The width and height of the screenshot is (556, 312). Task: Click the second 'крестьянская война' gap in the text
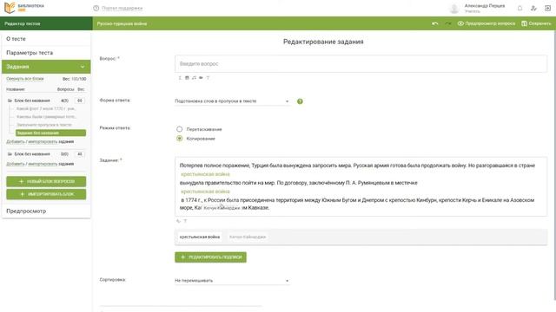[205, 192]
